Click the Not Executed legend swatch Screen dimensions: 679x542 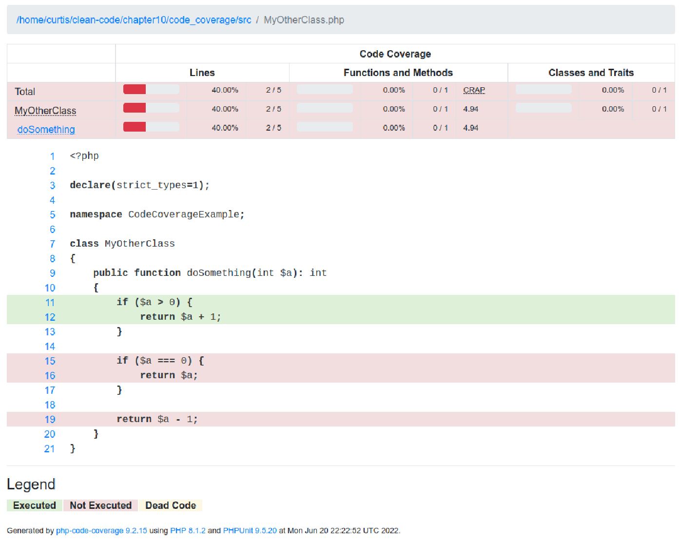100,505
